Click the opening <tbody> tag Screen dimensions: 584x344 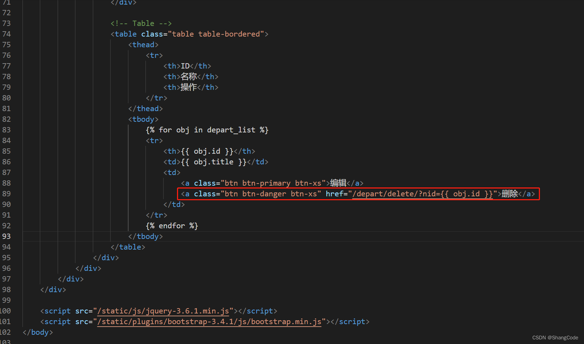tap(143, 119)
